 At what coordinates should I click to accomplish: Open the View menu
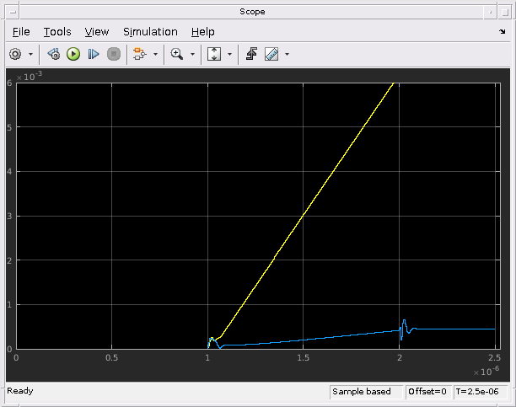(x=97, y=31)
